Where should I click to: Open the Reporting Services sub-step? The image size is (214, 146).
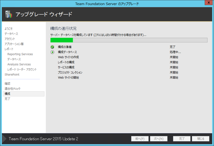[20, 54]
